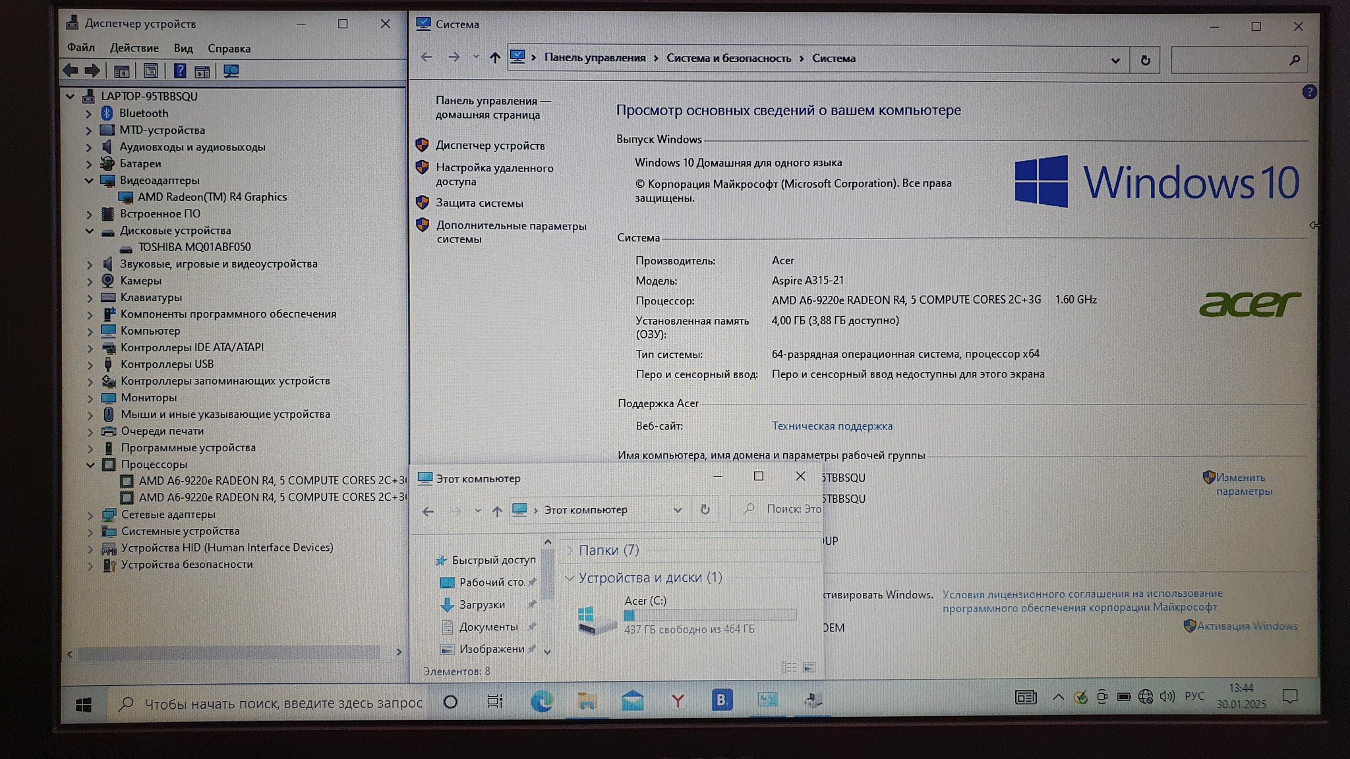Click the Acer (C:) drive usage bar
The image size is (1350, 759).
709,615
